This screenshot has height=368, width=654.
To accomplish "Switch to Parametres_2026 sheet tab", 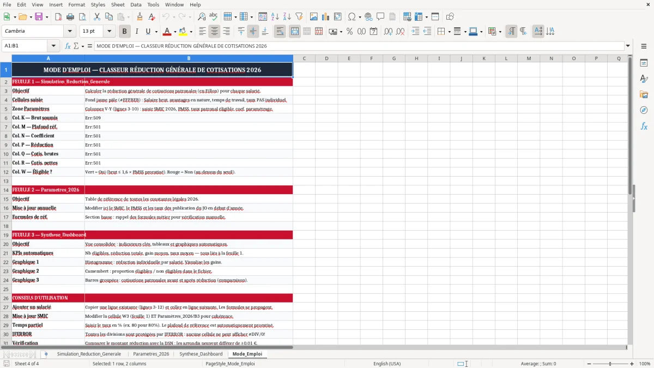I will click(151, 354).
